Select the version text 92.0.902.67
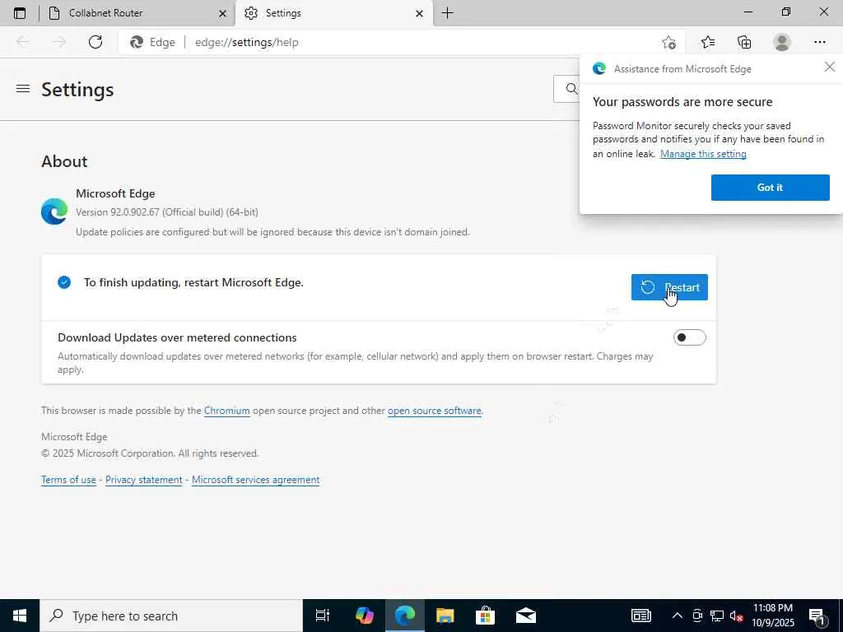The height and width of the screenshot is (632, 843). click(135, 212)
